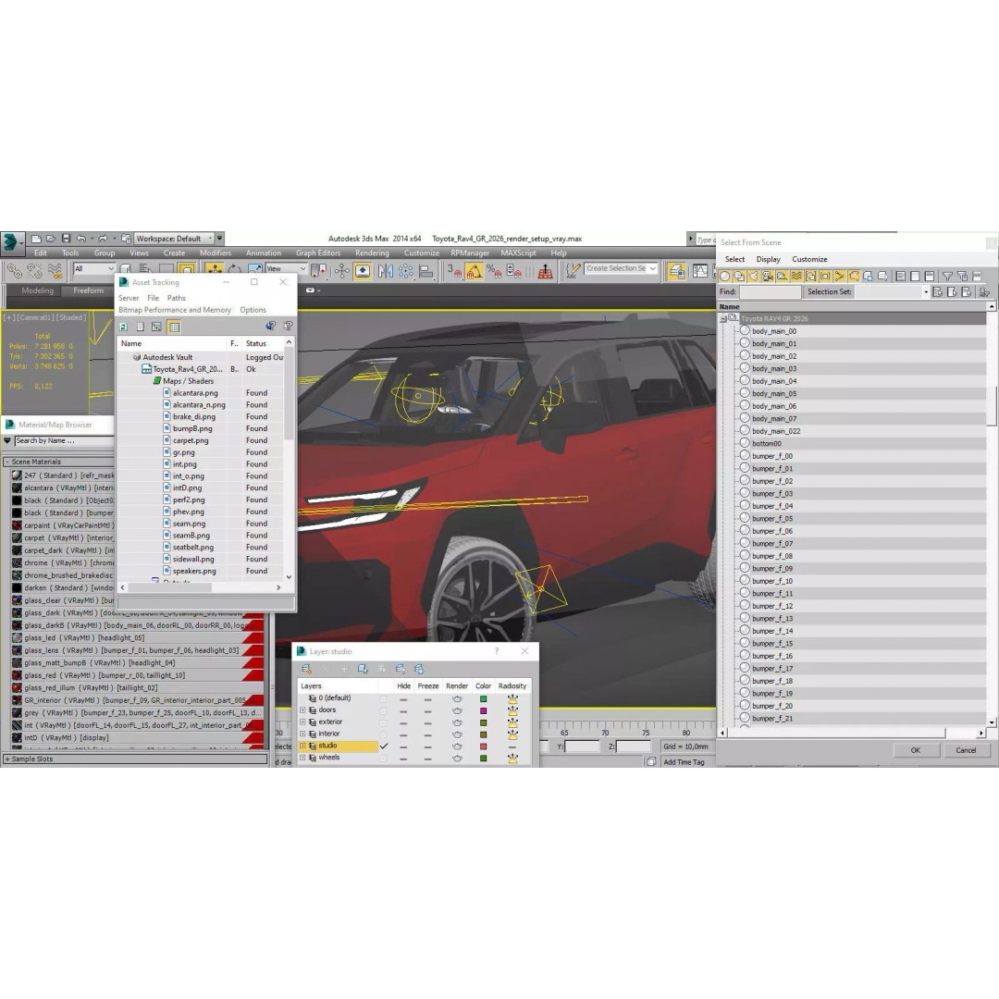Viewport: 999px width, 999px height.
Task: Click the wheels layer green color swatch
Action: coord(483,758)
